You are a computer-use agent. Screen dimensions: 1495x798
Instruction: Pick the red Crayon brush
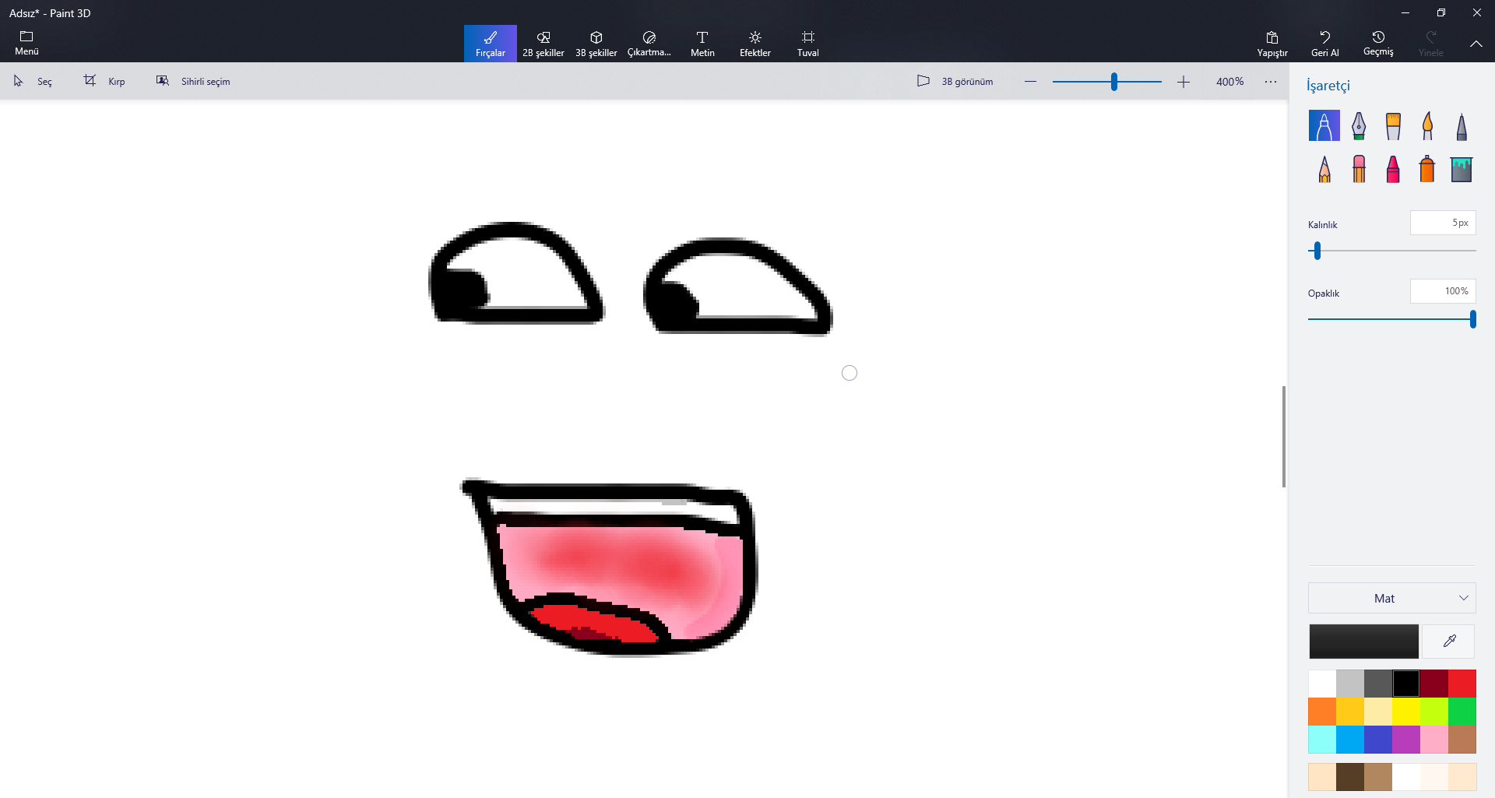1393,169
